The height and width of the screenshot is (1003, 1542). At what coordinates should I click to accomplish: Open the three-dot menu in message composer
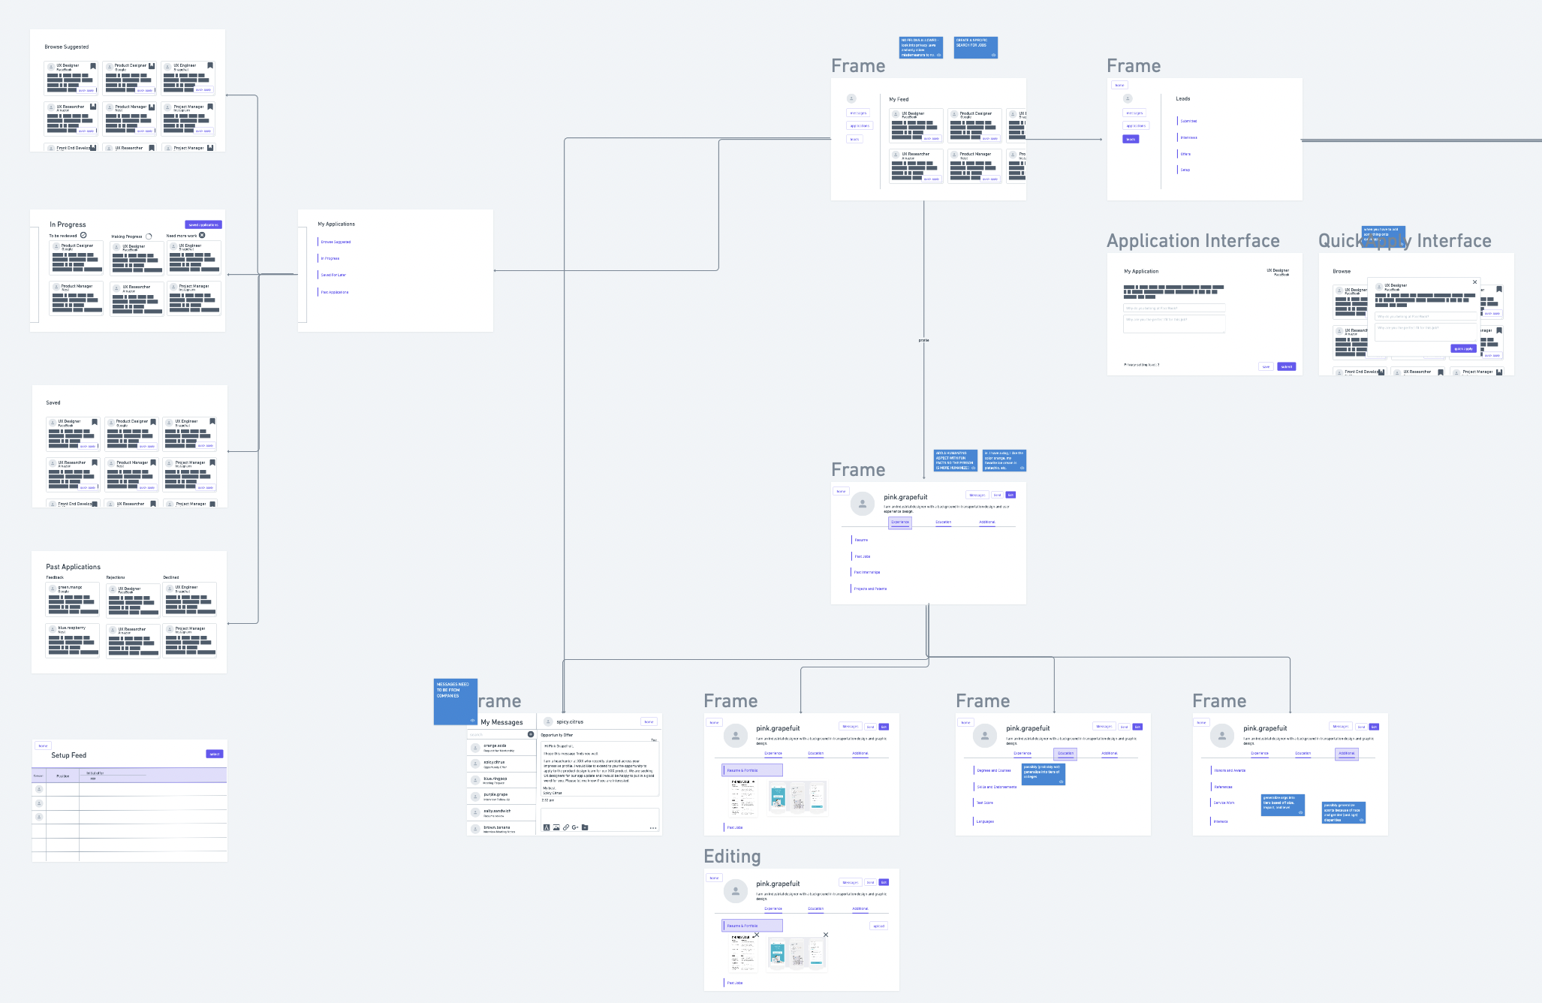click(x=653, y=828)
